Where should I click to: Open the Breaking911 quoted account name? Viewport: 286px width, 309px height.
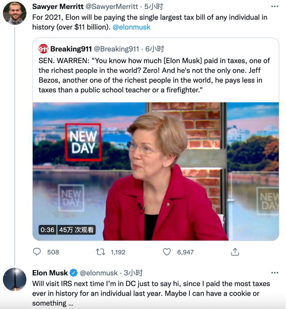pyautogui.click(x=71, y=49)
